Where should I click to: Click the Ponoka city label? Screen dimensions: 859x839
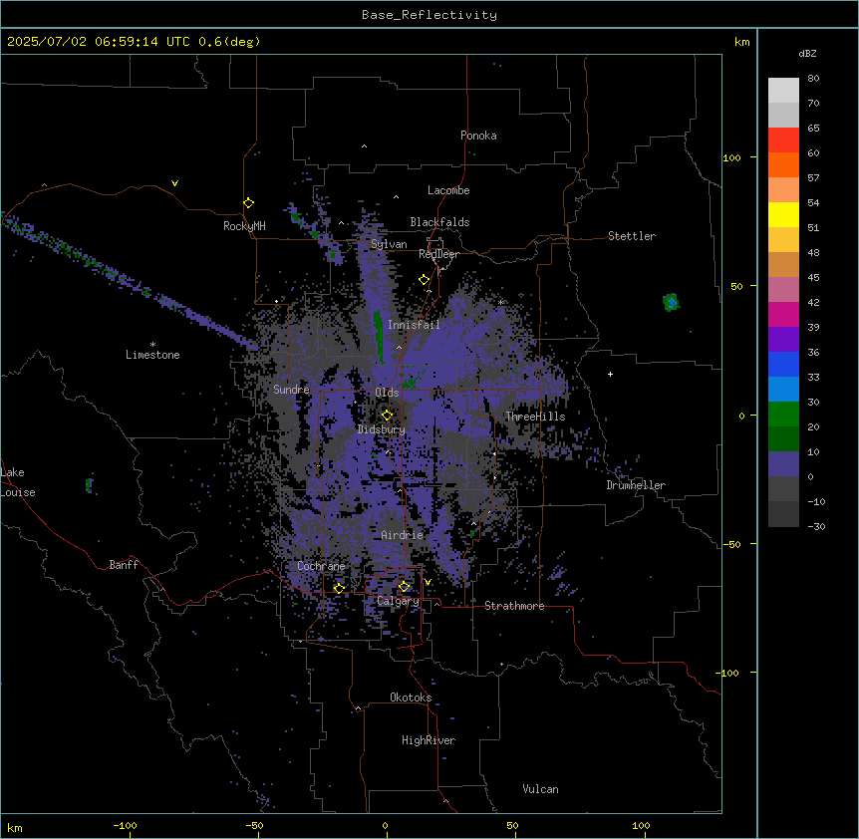click(478, 136)
